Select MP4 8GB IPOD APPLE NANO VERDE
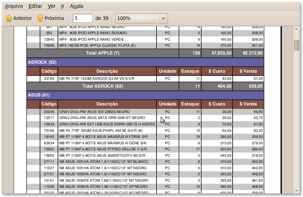The height and width of the screenshot is (197, 303). pos(91,39)
